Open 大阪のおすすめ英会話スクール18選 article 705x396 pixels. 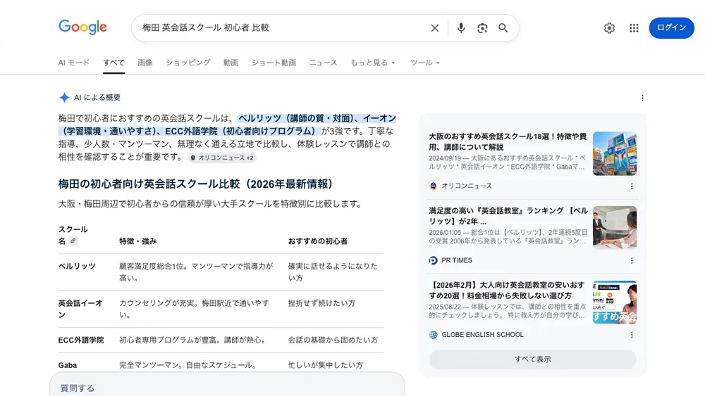508,141
